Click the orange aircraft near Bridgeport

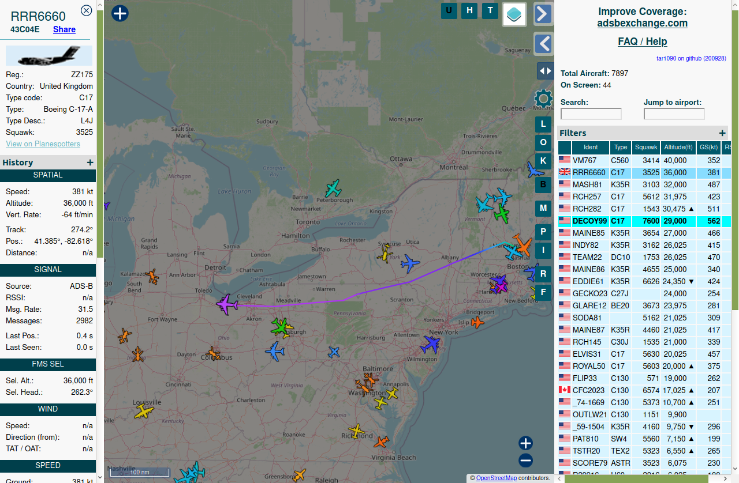coord(477,322)
